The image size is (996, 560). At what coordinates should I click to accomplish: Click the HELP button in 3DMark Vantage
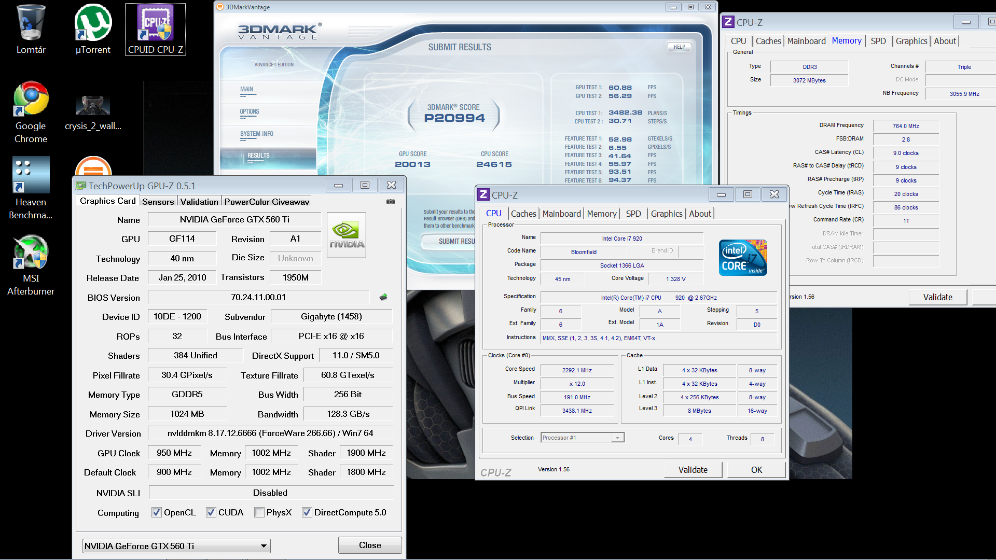pos(679,47)
